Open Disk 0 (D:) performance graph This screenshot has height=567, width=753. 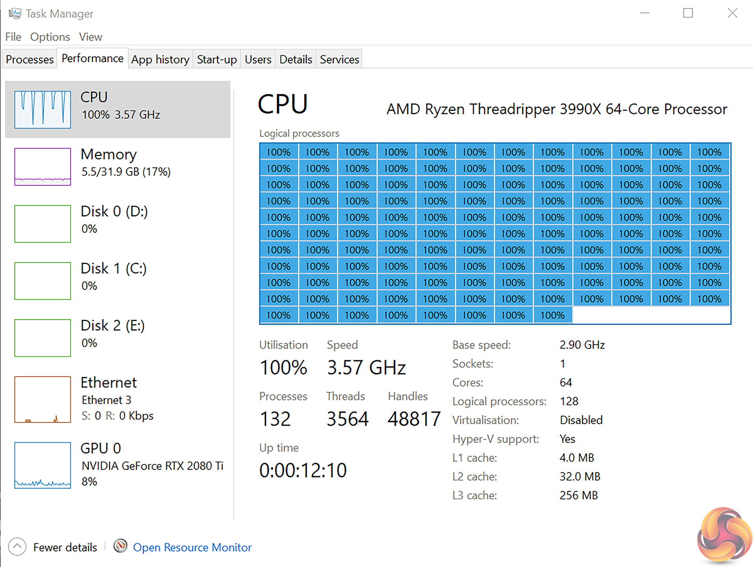(43, 224)
